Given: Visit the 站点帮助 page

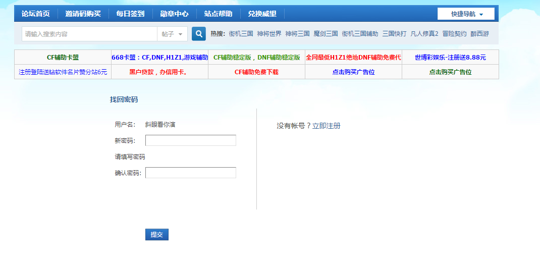Looking at the screenshot, I should [218, 14].
